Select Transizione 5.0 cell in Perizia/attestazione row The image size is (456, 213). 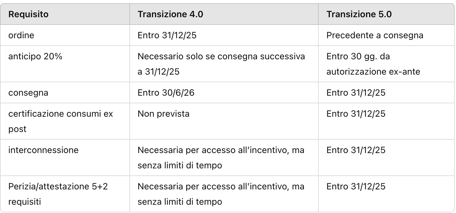356,186
